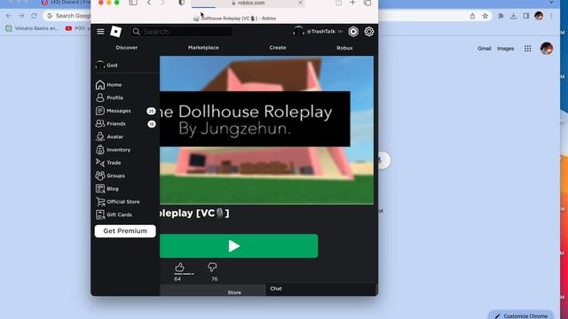Screen dimensions: 568x319
Task: Open Chrome downloads icon
Action: pyautogui.click(x=513, y=16)
